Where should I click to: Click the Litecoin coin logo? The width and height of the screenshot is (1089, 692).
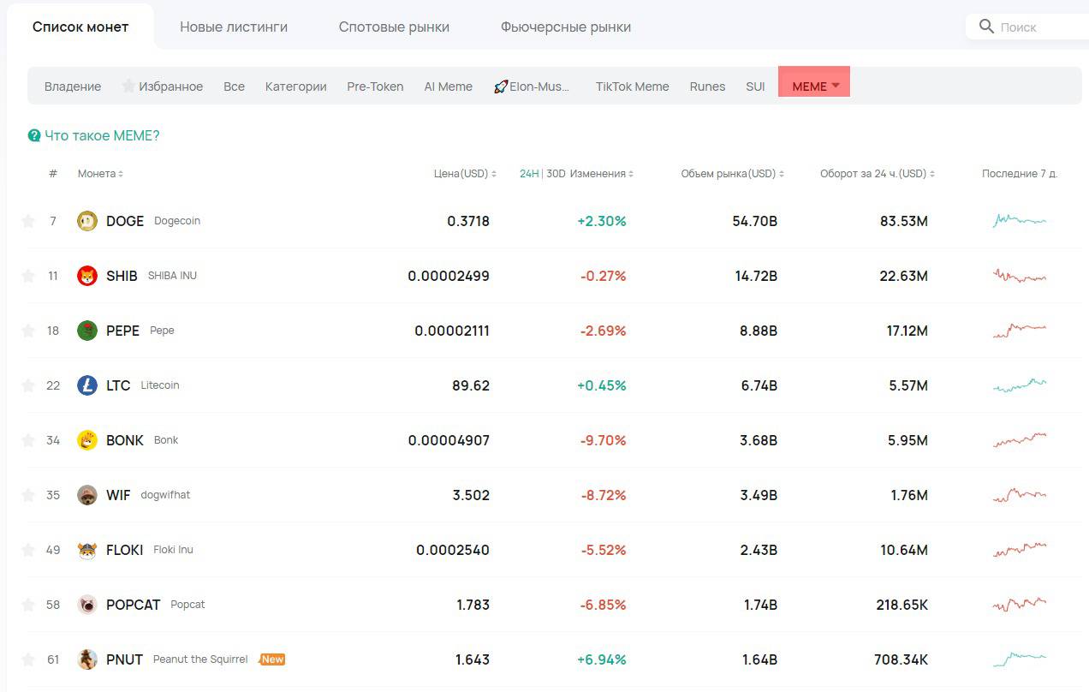(x=87, y=385)
